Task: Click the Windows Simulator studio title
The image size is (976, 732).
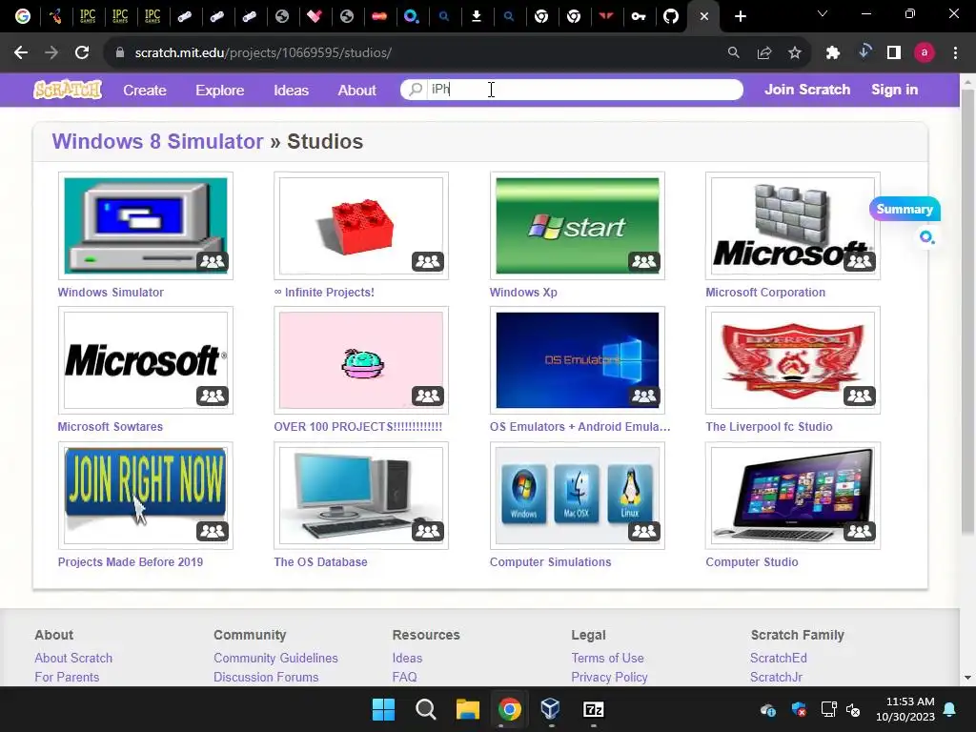Action: coord(111,292)
